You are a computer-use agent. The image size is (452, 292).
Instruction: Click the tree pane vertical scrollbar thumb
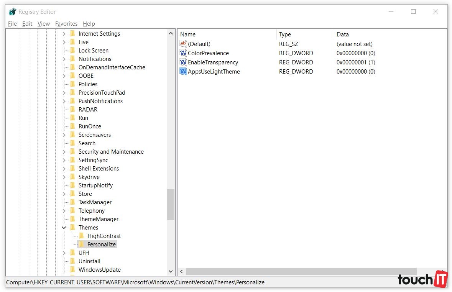[171, 204]
